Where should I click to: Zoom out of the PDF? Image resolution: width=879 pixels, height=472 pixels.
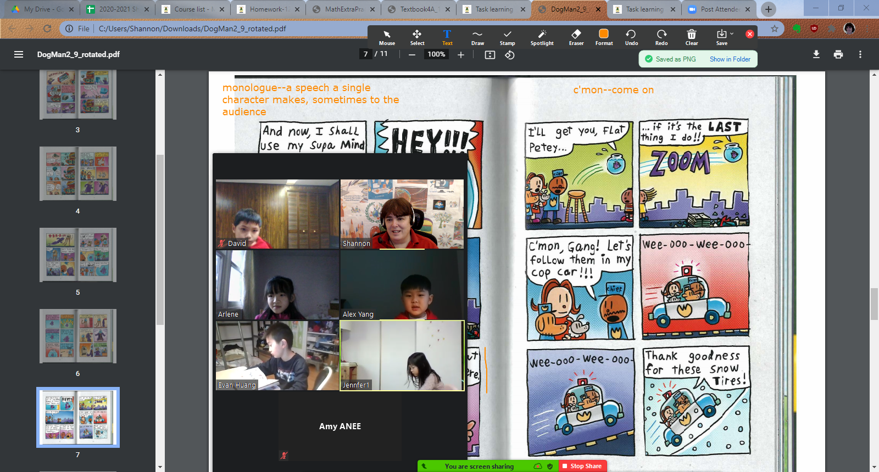click(412, 54)
